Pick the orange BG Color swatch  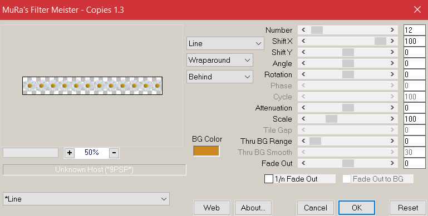tap(206, 151)
